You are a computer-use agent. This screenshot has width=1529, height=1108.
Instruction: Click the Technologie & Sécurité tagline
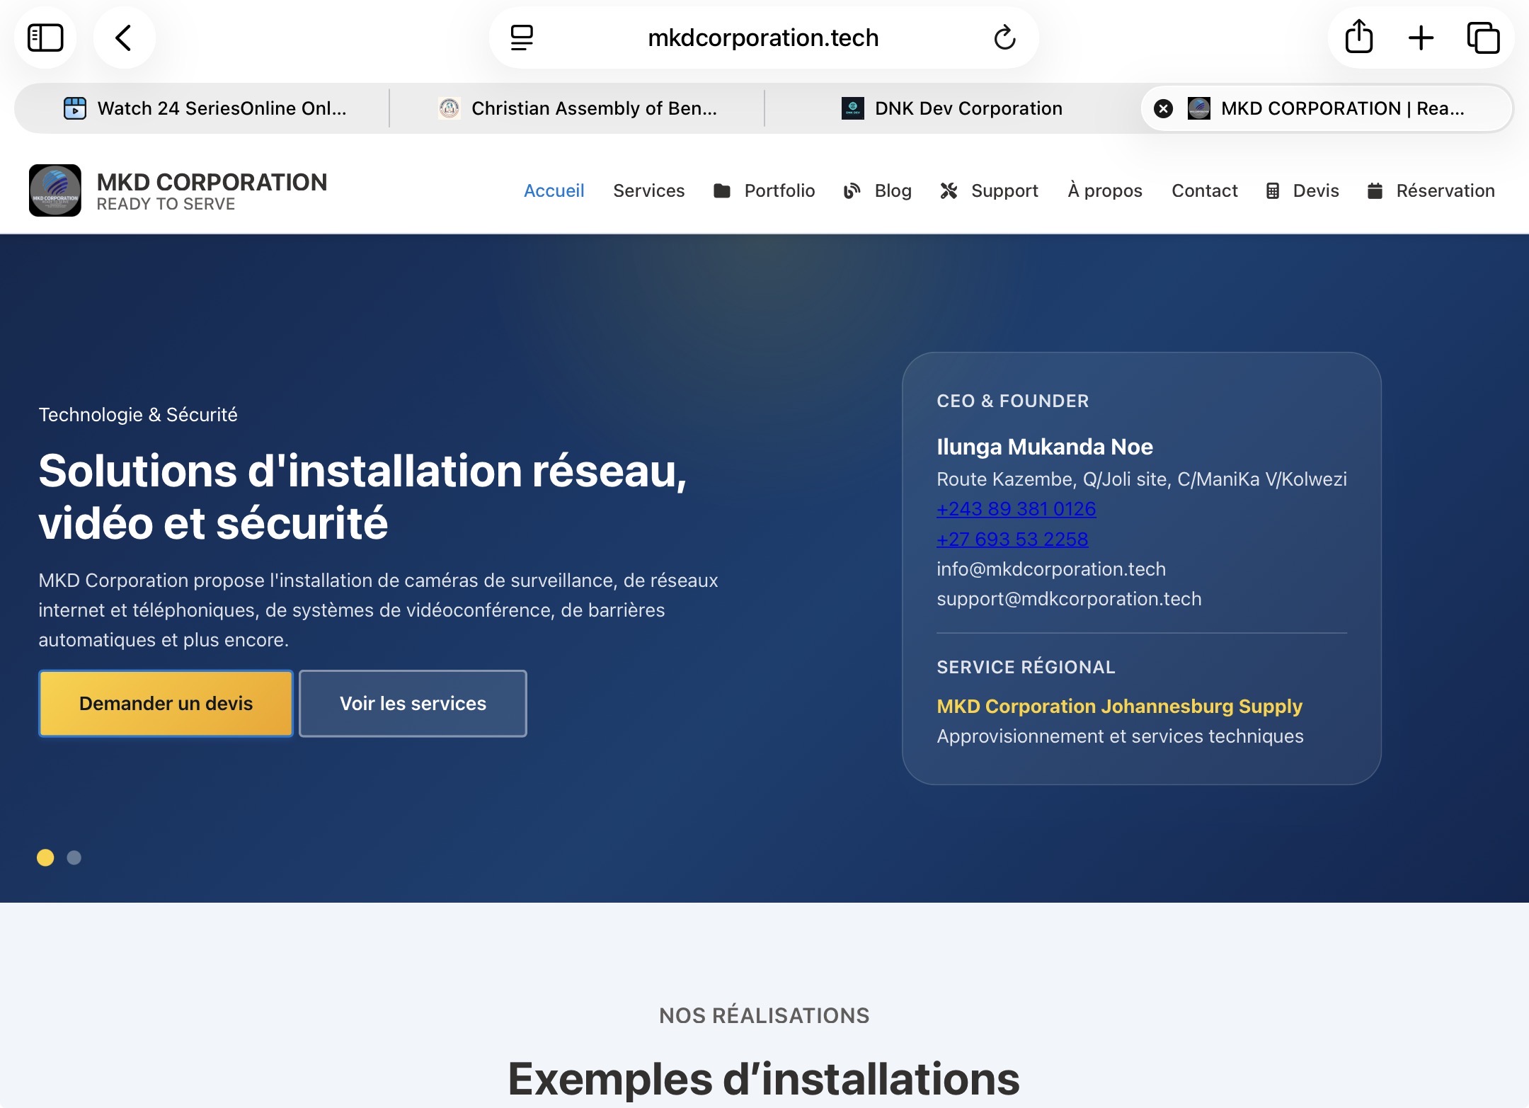pyautogui.click(x=138, y=415)
